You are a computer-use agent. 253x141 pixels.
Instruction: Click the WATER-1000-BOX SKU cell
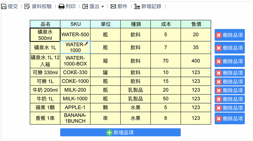click(x=75, y=61)
